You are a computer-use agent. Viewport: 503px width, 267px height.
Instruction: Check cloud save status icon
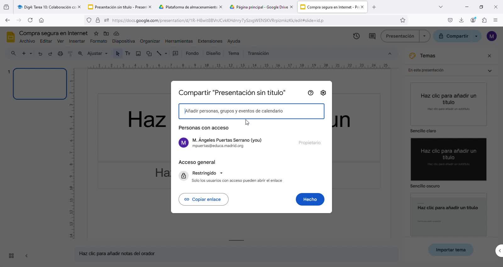coord(116,34)
